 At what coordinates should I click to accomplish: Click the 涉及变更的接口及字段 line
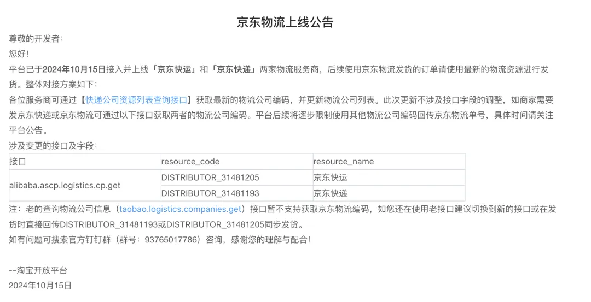click(53, 146)
